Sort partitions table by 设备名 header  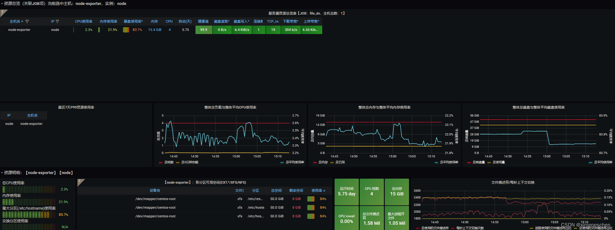(155, 190)
